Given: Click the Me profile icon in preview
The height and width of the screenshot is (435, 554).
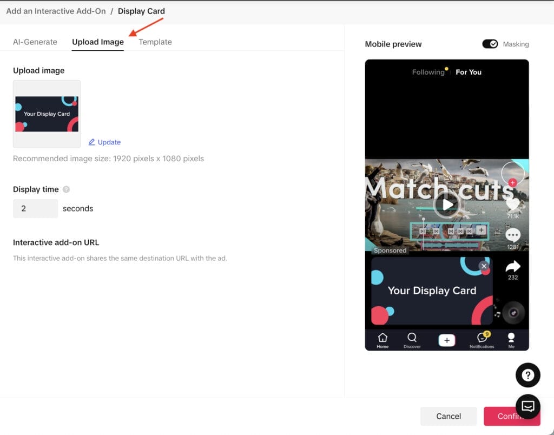Looking at the screenshot, I should tap(511, 338).
